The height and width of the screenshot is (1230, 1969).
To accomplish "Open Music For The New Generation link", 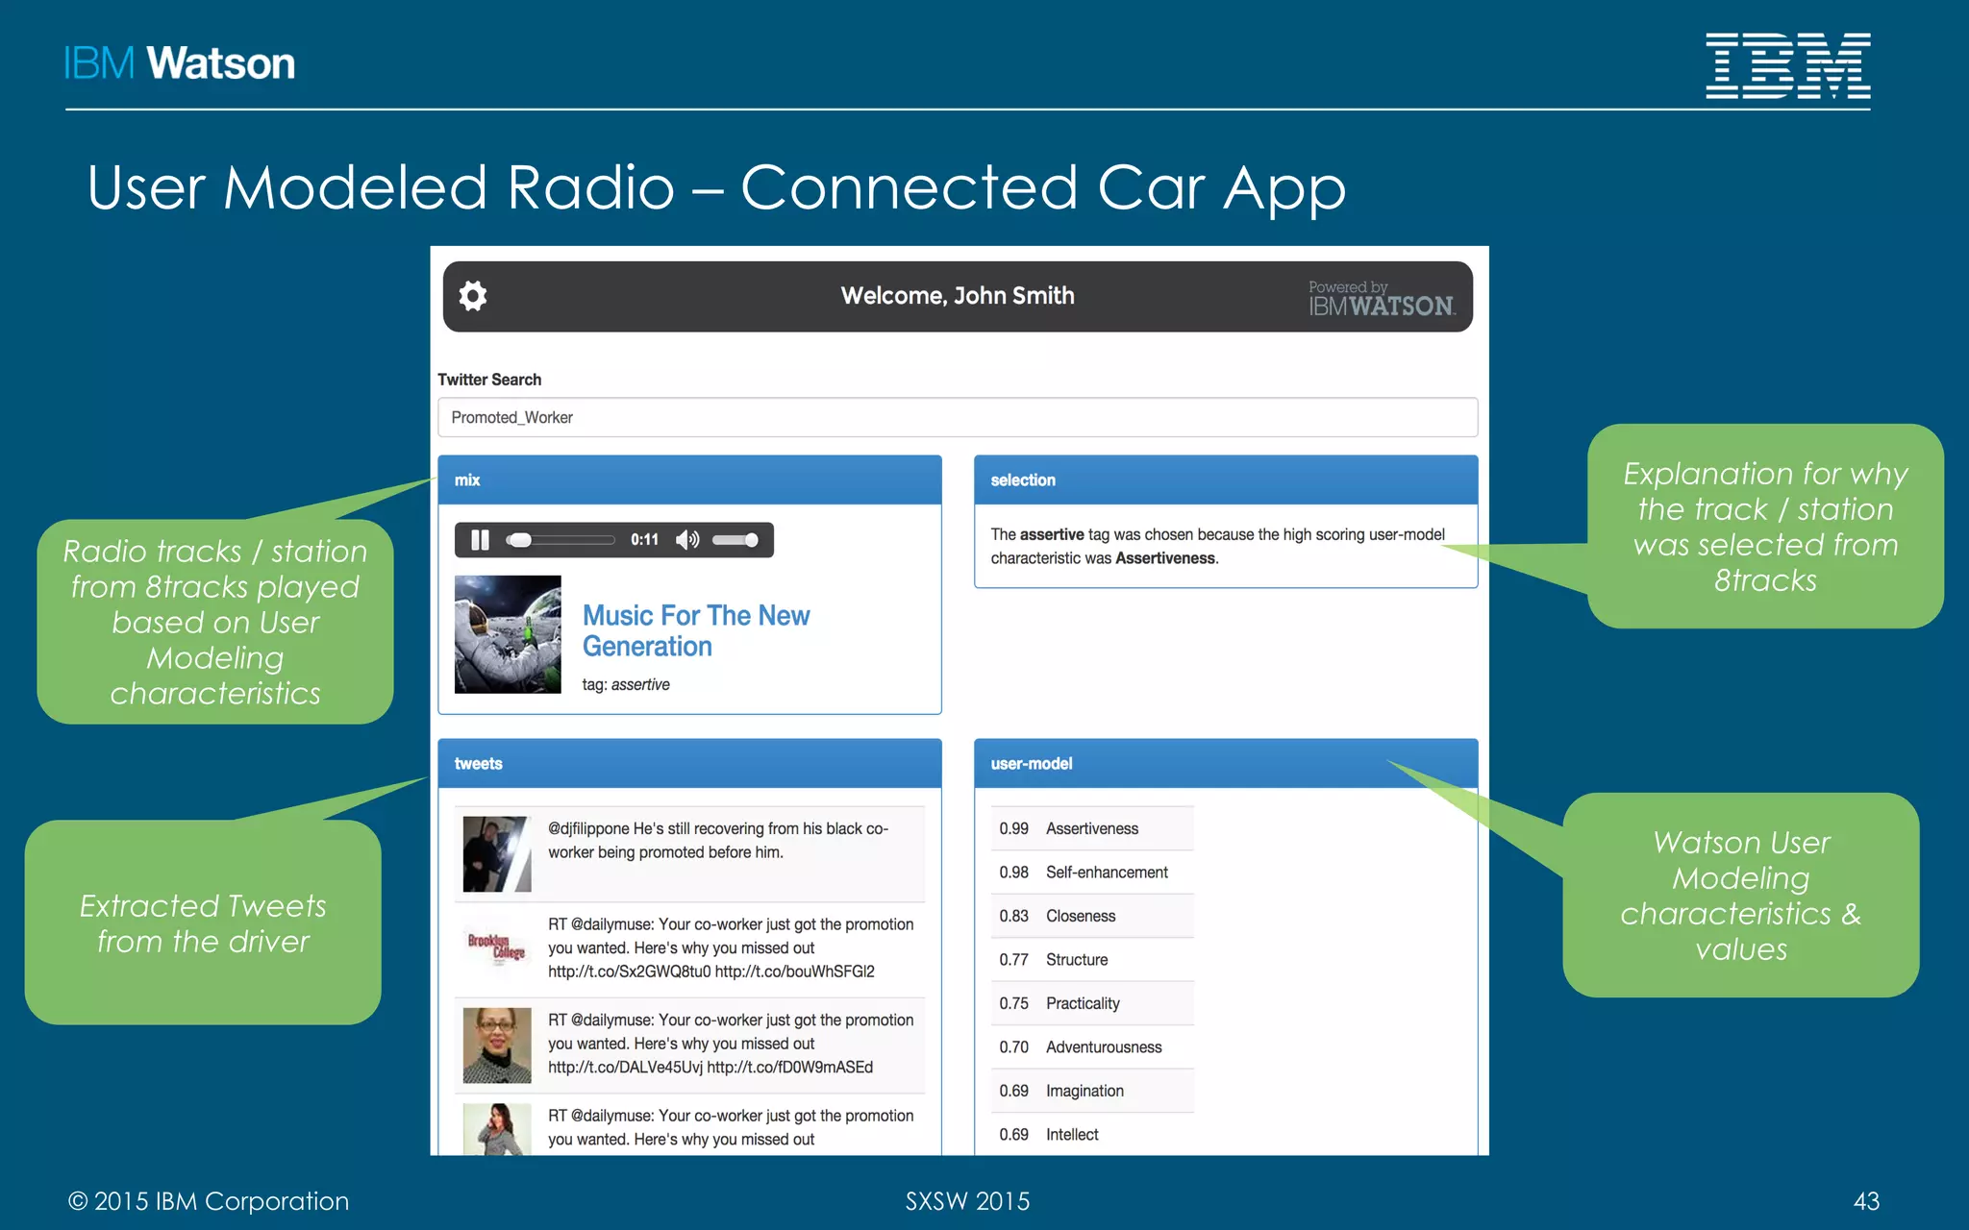I will (x=696, y=630).
